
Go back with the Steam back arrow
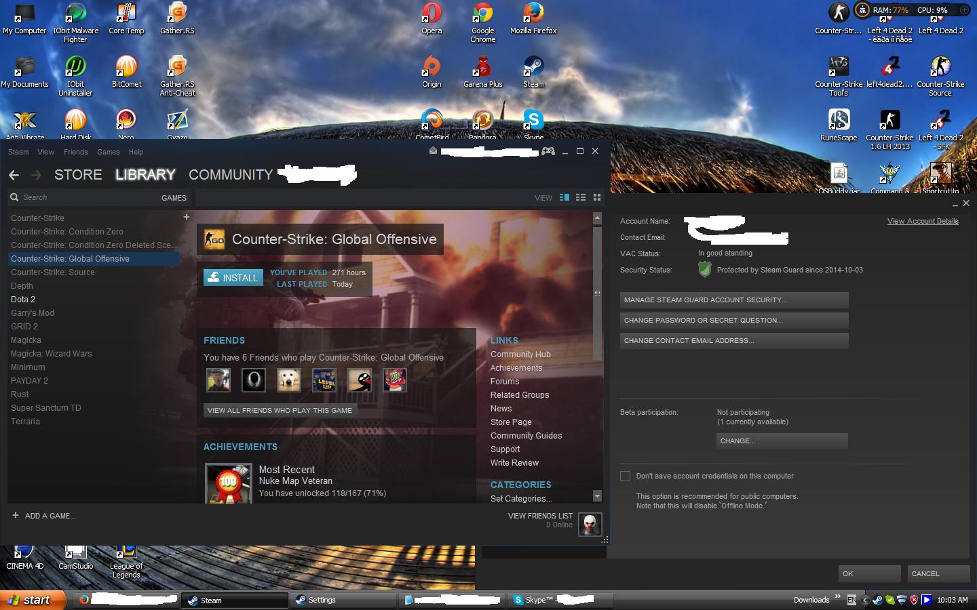14,175
